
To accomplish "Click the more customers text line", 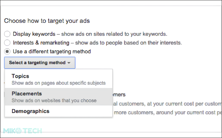I will pos(167,113).
